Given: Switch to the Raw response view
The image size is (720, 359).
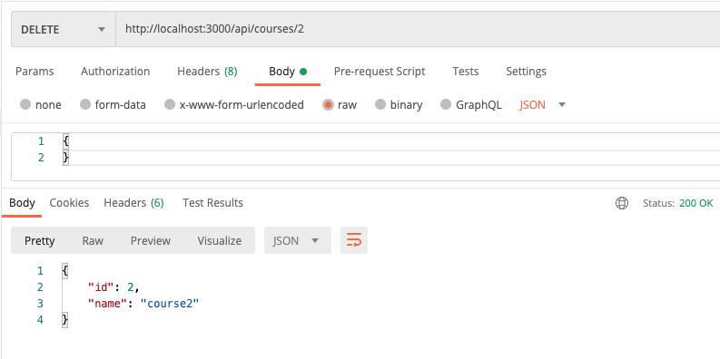Looking at the screenshot, I should click(93, 241).
